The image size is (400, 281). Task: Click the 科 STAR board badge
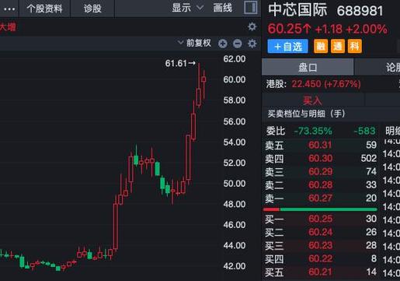pyautogui.click(x=355, y=47)
